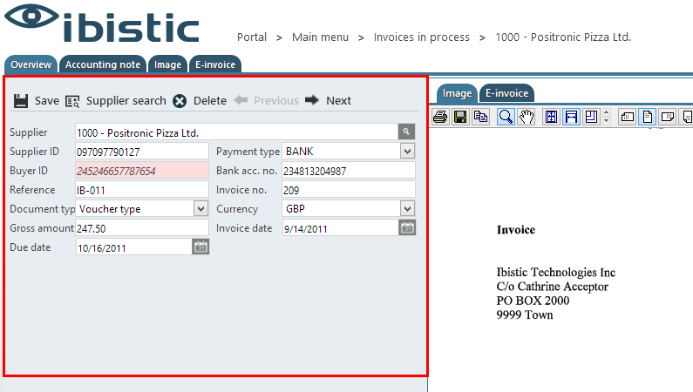693x392 pixels.
Task: Click the Save floppy disk icon in the invoice form
Action: [x=20, y=101]
